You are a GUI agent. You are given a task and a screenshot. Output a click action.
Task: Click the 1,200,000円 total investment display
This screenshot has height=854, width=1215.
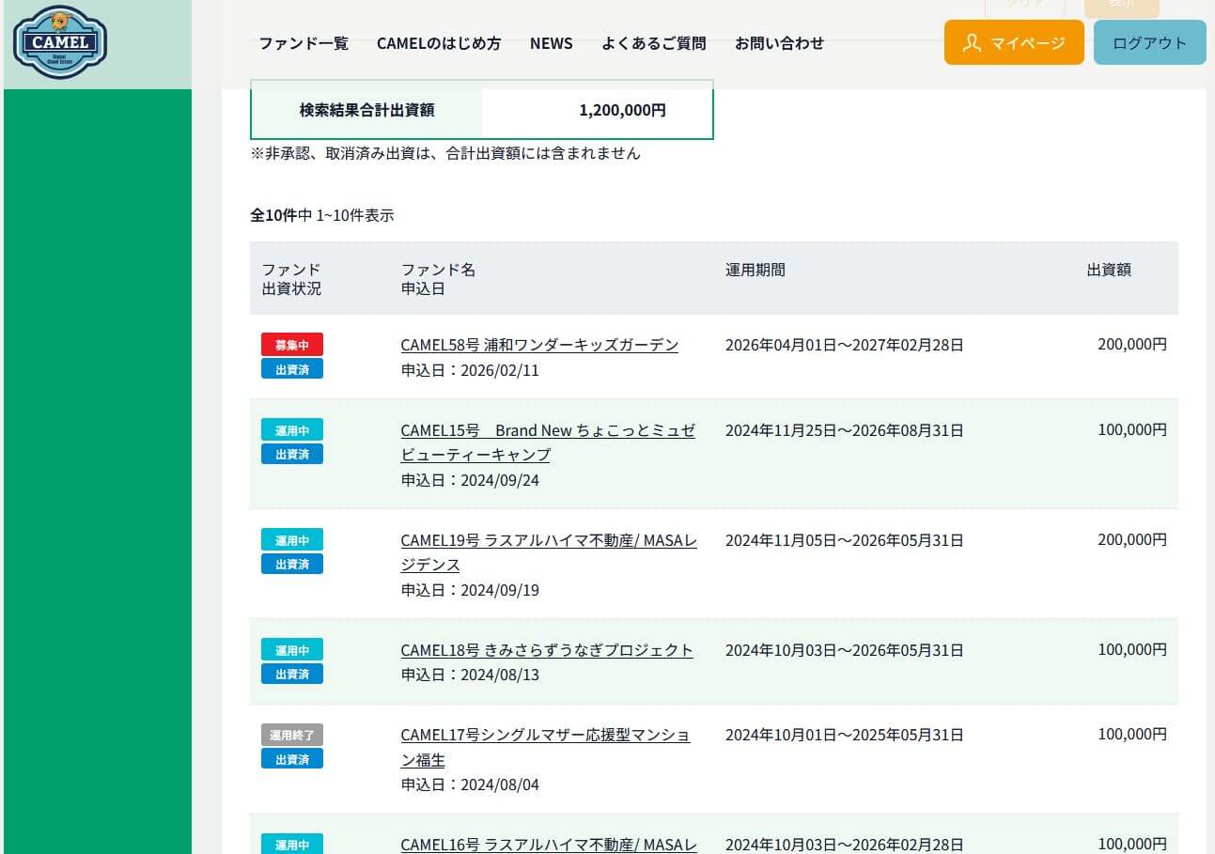pyautogui.click(x=620, y=110)
